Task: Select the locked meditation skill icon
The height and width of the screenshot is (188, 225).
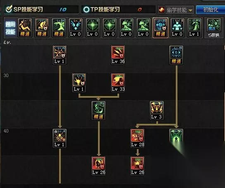Action: pos(60,135)
